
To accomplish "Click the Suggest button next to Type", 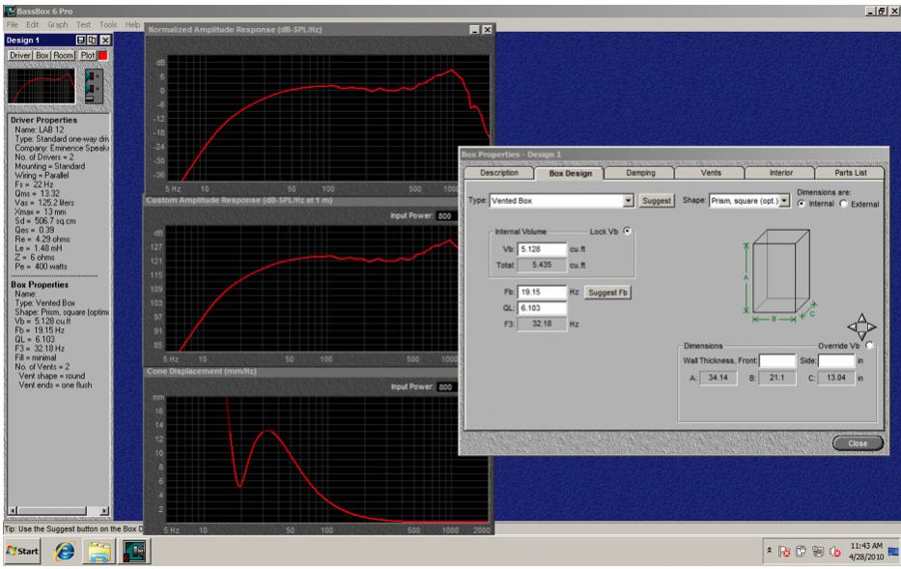I will [x=657, y=201].
